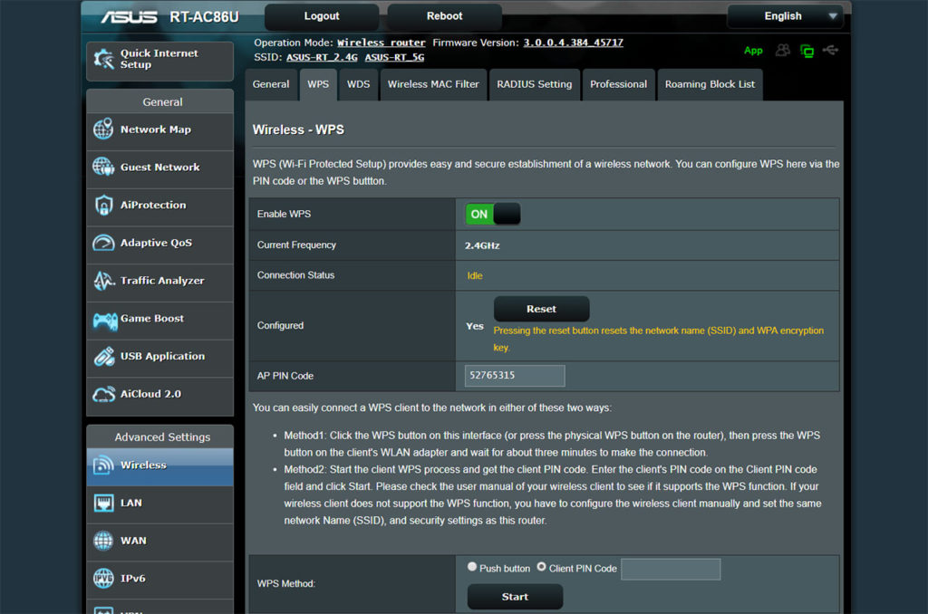Click the Logout button
The width and height of the screenshot is (928, 614).
pos(321,15)
